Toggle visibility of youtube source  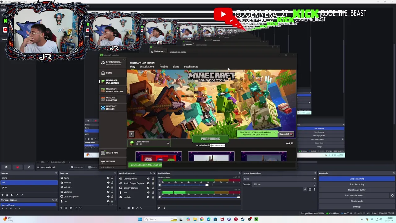108,192
